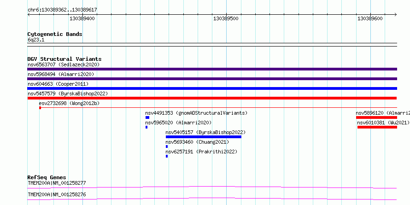Click the 6q23.1 band label

pyautogui.click(x=36, y=40)
